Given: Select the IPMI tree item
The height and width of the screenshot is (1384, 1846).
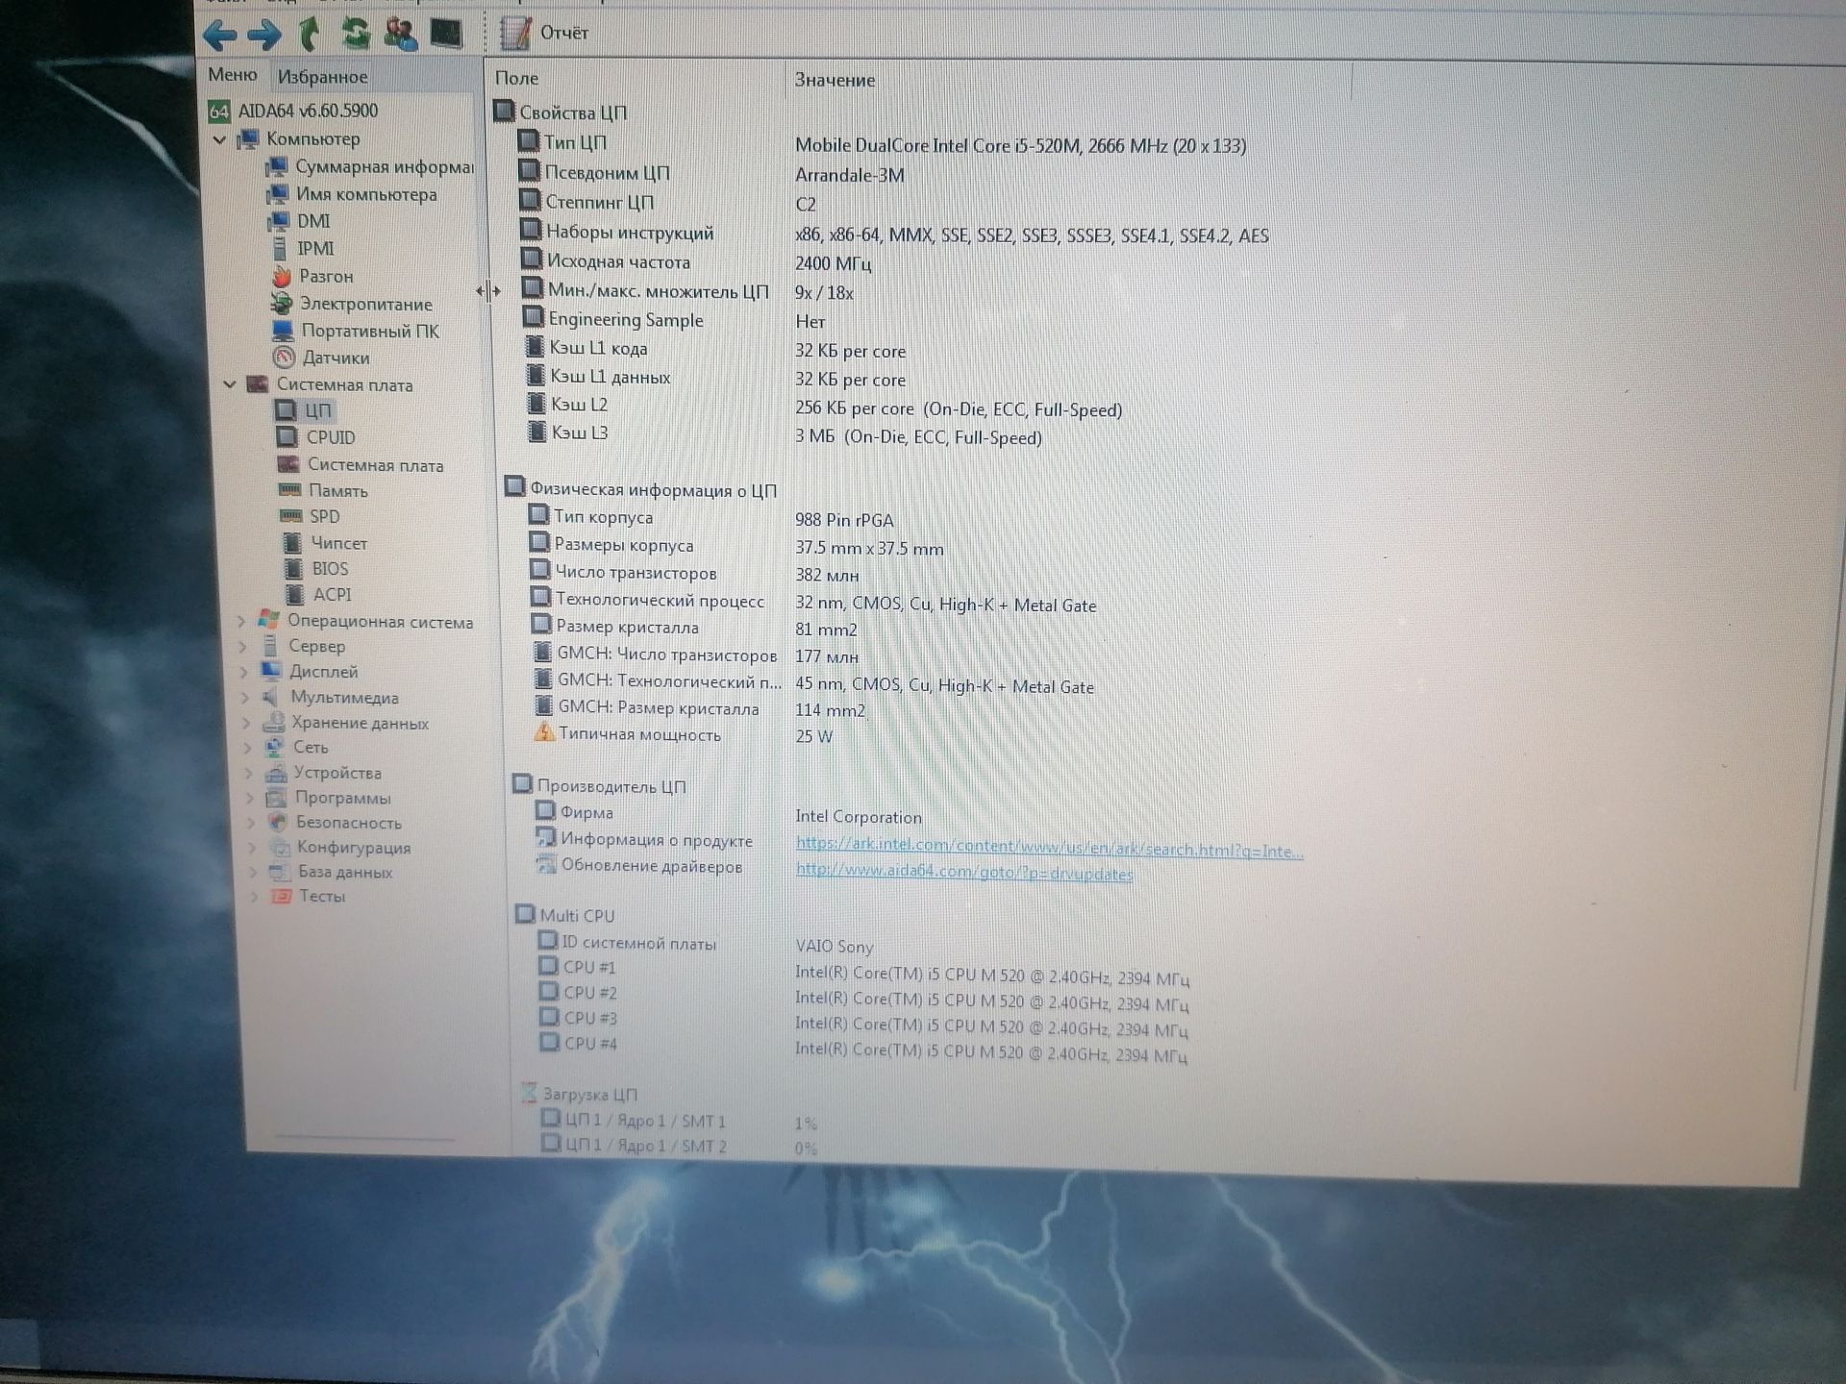Looking at the screenshot, I should 303,249.
